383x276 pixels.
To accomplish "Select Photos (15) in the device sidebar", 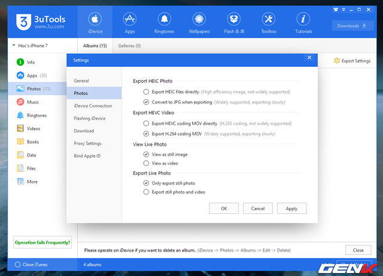I will 37,89.
